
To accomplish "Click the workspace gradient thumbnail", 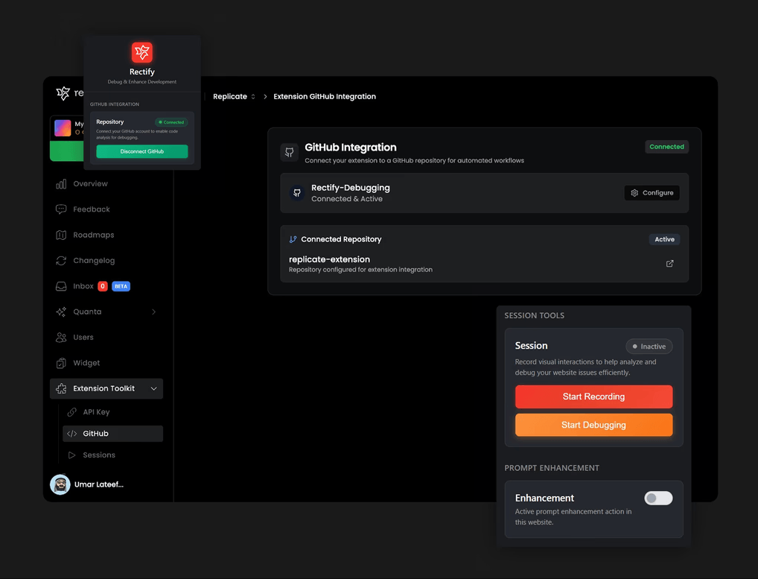I will point(63,127).
